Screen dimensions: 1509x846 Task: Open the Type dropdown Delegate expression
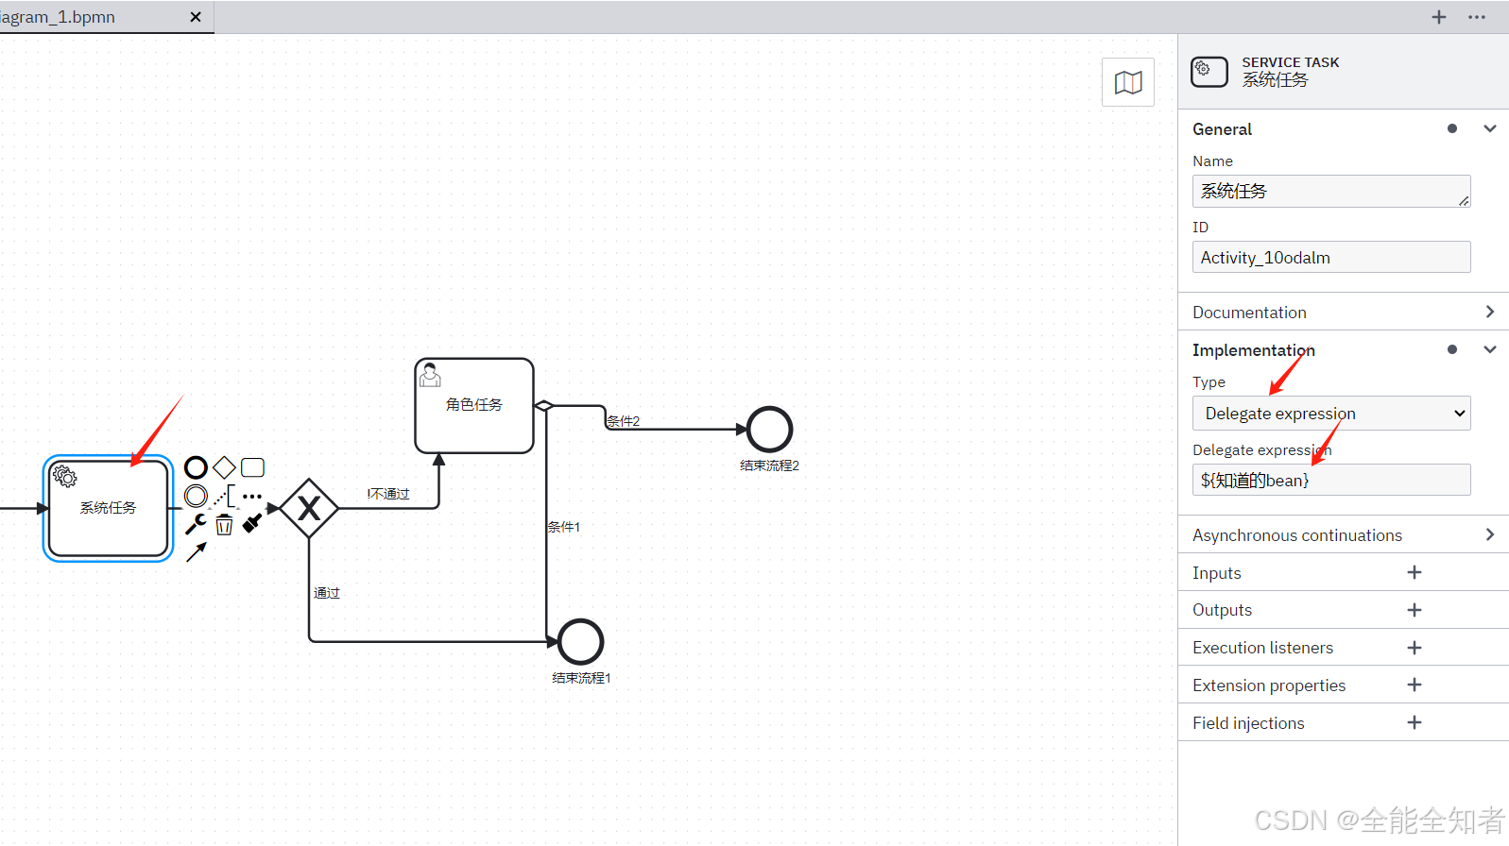click(1331, 414)
